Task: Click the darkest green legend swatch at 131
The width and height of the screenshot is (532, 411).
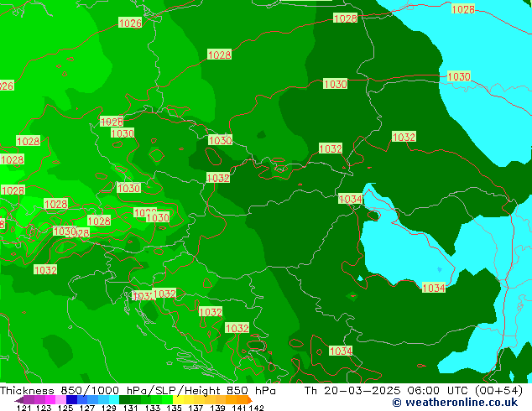Action: 124,400
